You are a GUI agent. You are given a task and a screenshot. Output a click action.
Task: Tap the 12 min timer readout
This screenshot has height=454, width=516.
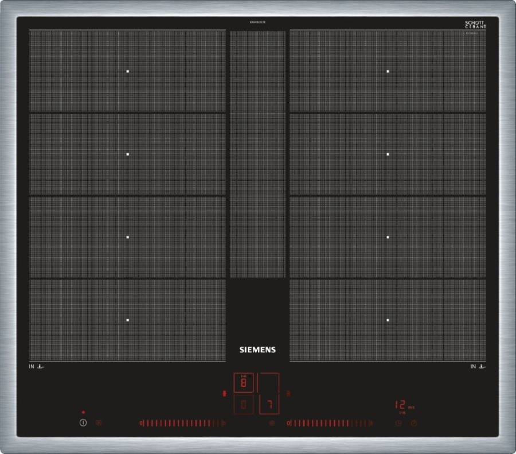point(402,405)
